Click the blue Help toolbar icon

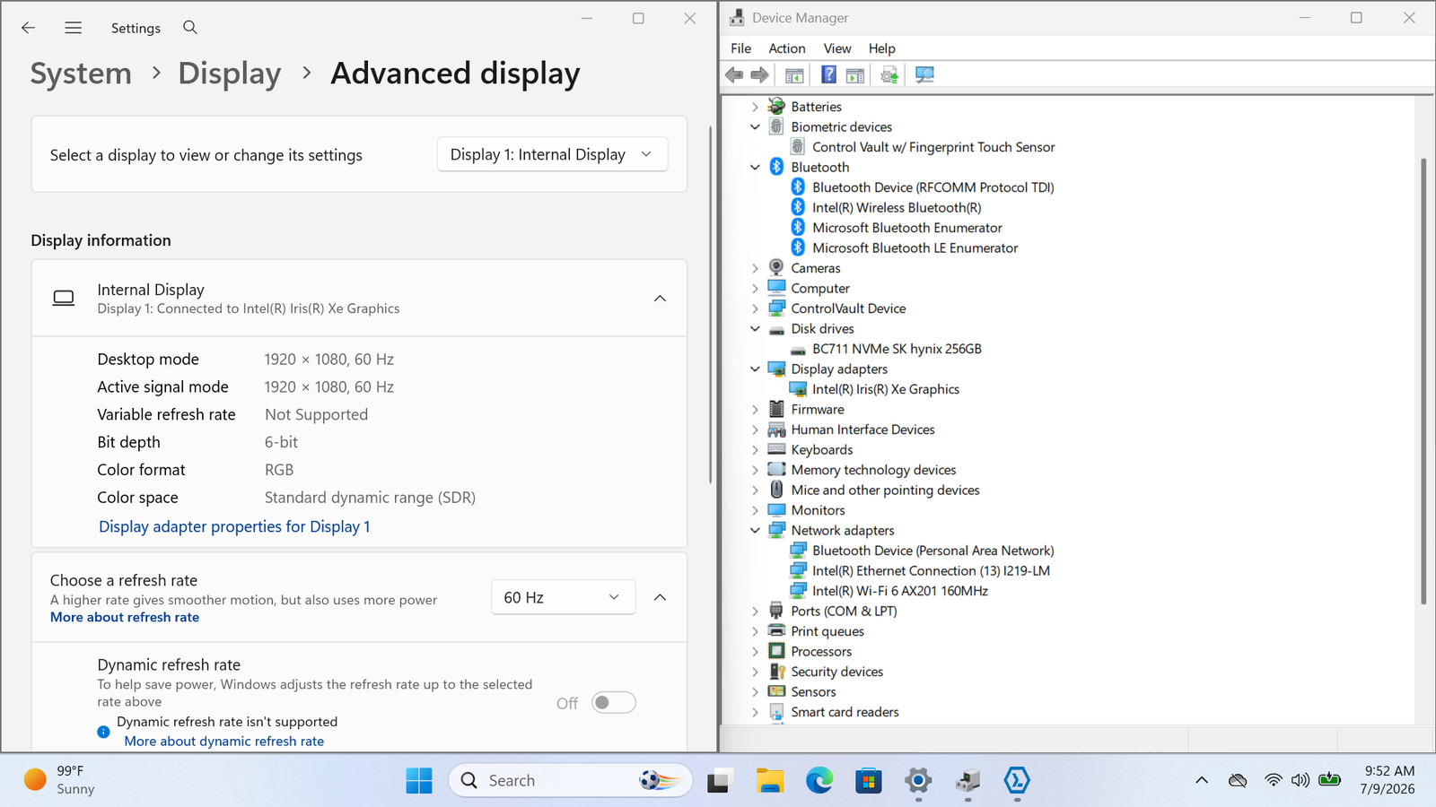click(828, 75)
